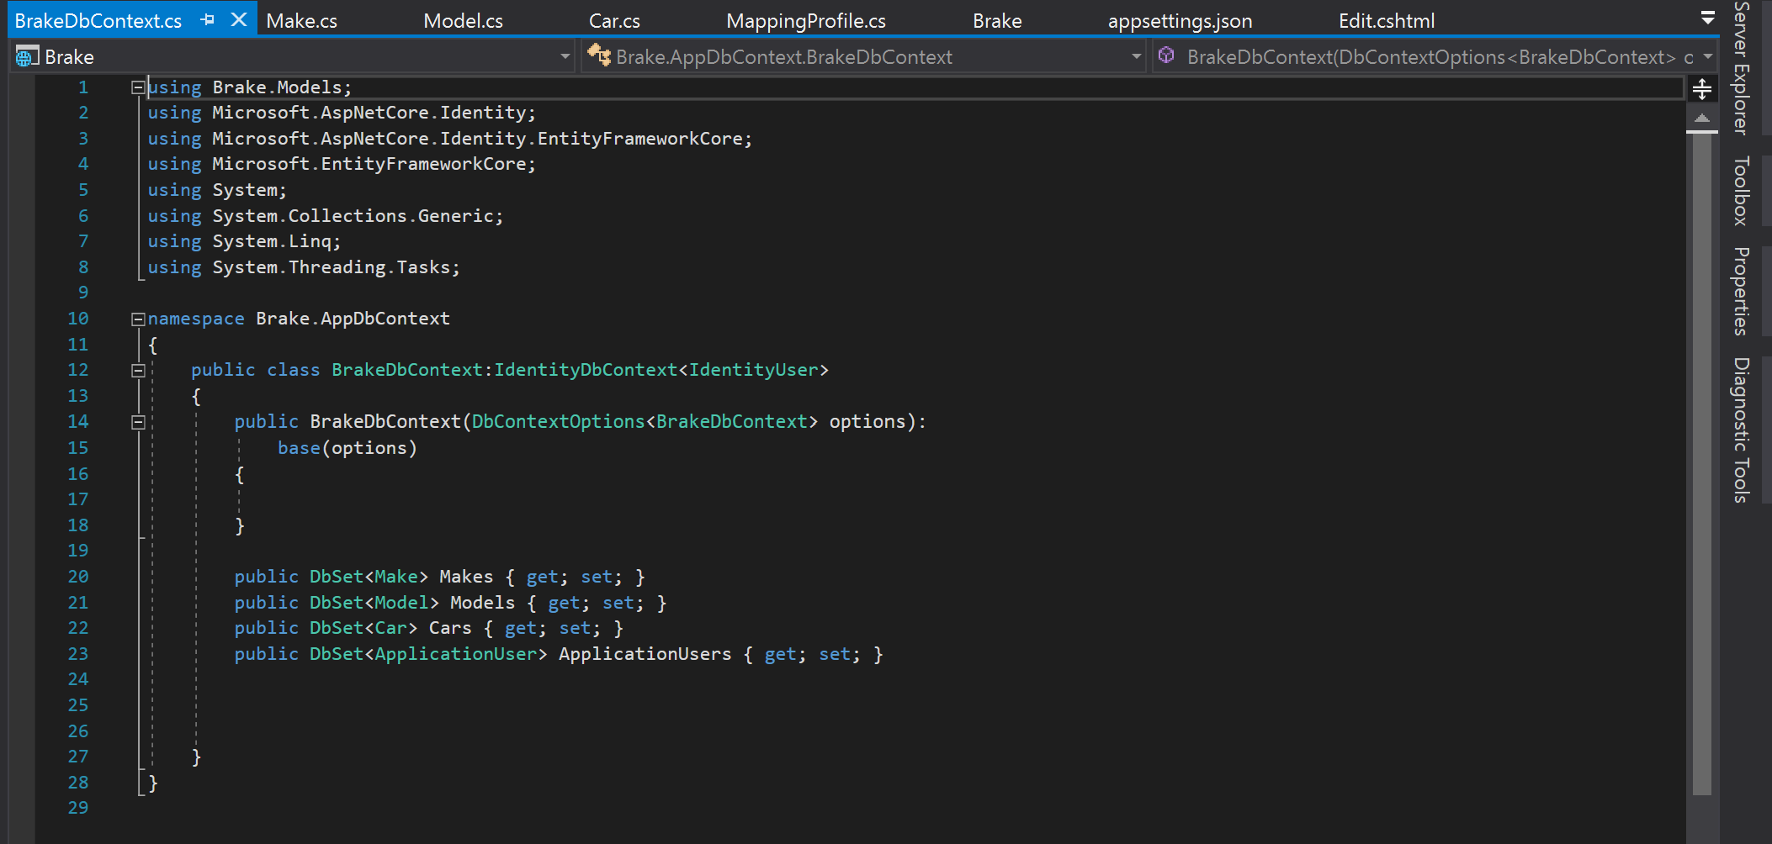1772x844 pixels.
Task: Switch to the MappingProfile.cs tab
Action: coord(805,21)
